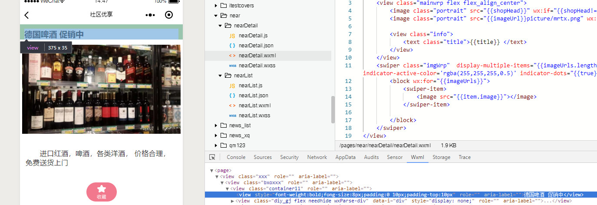Select nearDetail.wxml file in tree

pos(257,56)
